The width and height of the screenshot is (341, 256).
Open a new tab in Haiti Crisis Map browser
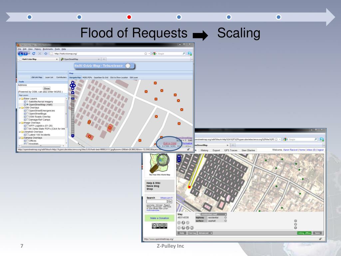tap(104, 59)
